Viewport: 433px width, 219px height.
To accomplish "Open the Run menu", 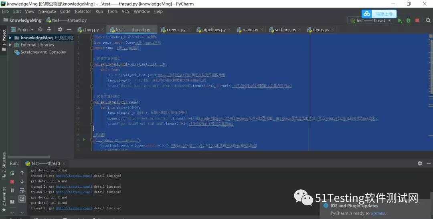I will point(99,11).
